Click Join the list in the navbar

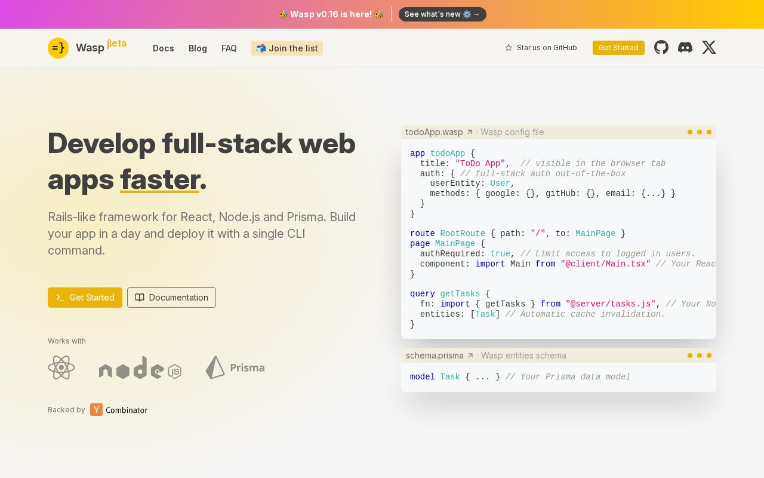click(287, 48)
